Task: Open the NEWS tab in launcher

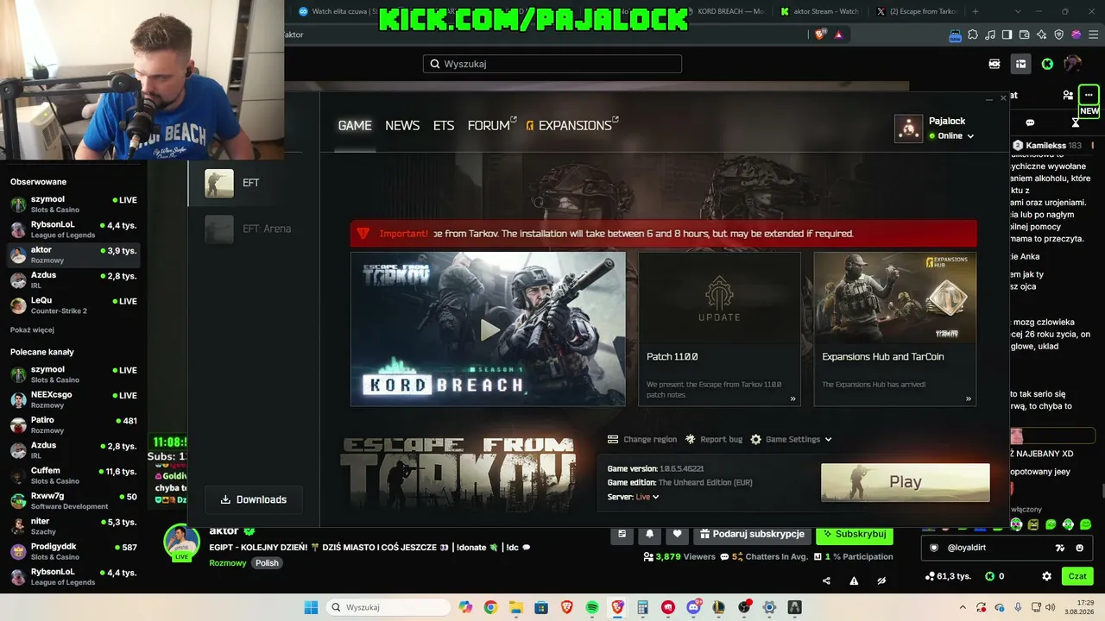Action: 402,125
